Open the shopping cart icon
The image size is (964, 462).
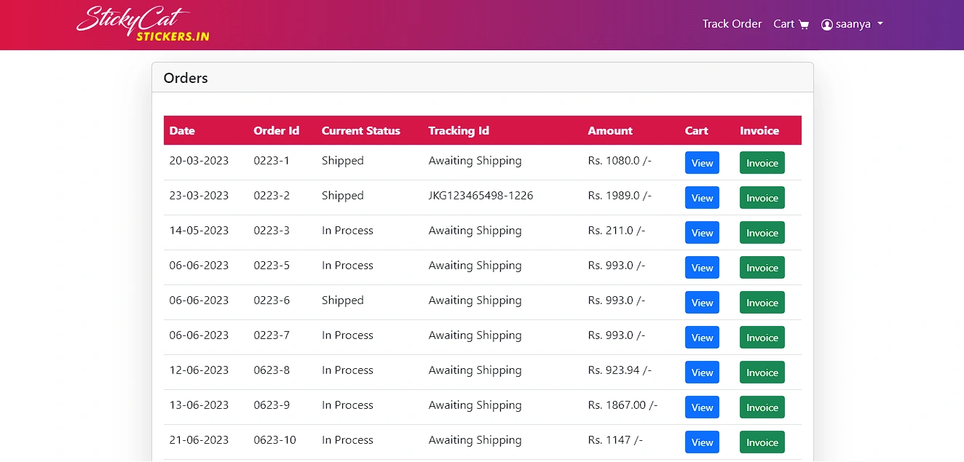[x=804, y=25]
